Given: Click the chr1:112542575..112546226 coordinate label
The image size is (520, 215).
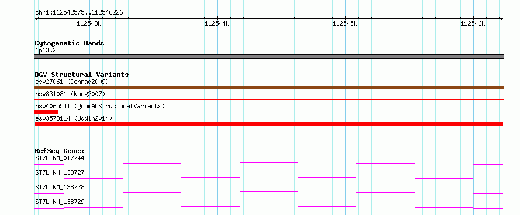Looking at the screenshot, I should 79,13.
